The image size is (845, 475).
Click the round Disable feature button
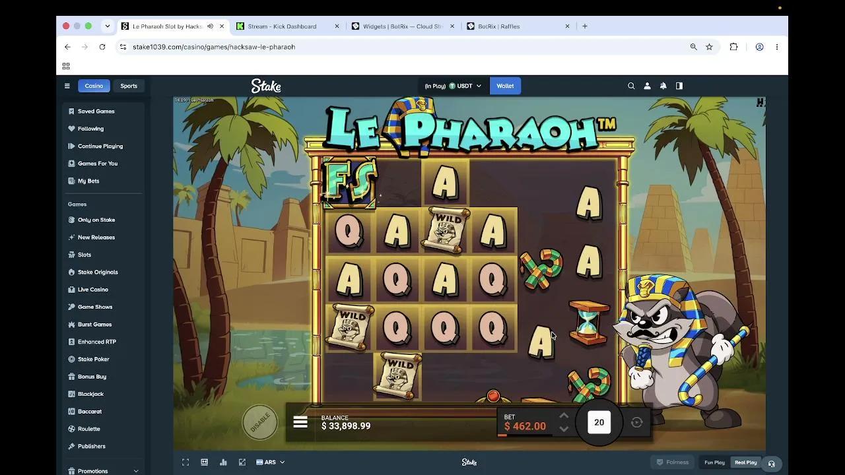(x=260, y=422)
